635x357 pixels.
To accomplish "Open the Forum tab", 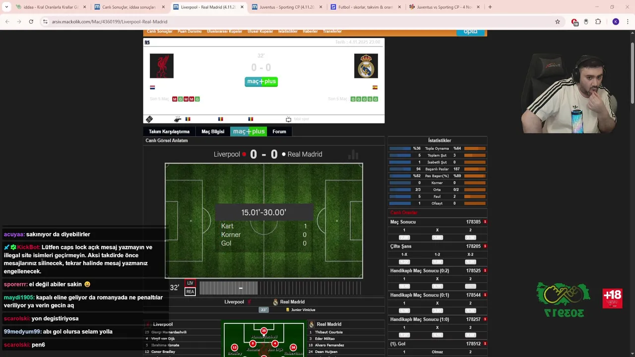I will pyautogui.click(x=279, y=131).
